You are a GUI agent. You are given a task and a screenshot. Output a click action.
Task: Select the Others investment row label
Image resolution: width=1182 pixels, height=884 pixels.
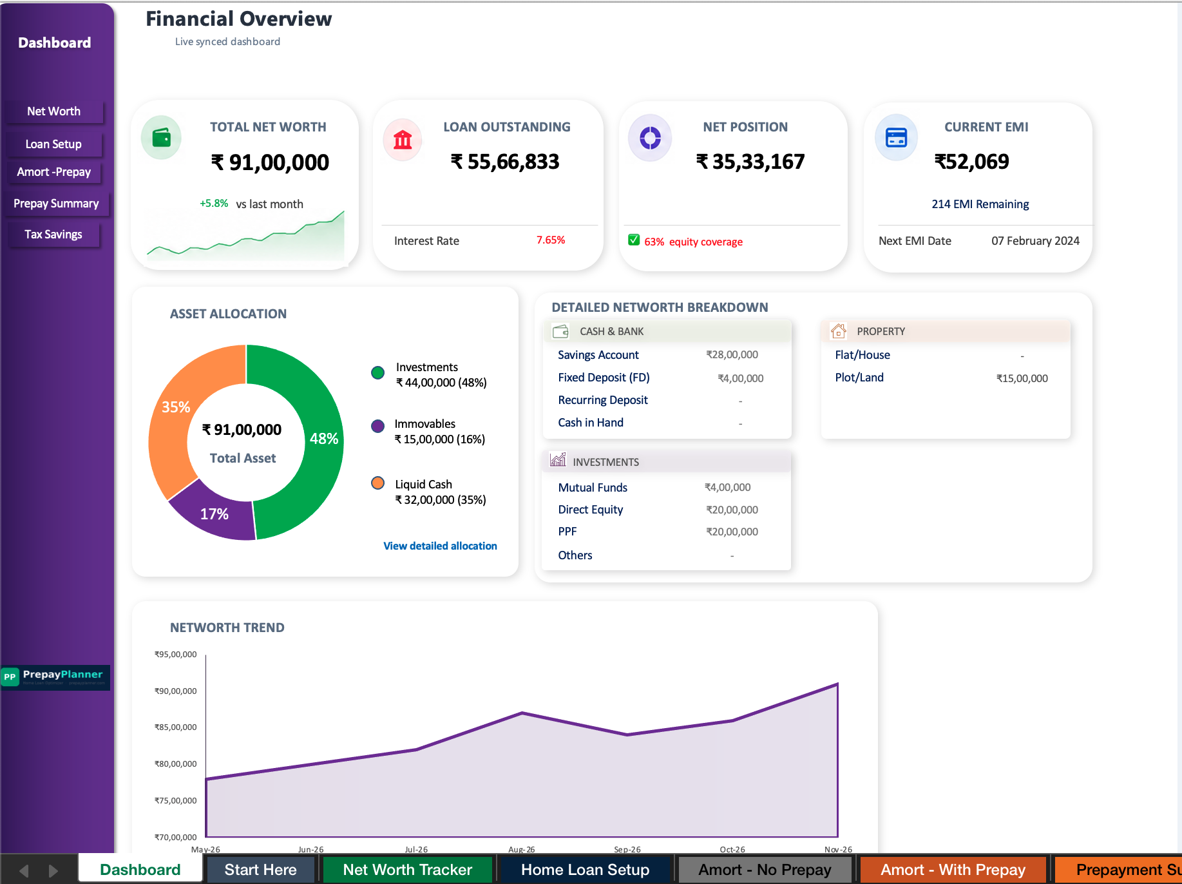pyautogui.click(x=575, y=555)
